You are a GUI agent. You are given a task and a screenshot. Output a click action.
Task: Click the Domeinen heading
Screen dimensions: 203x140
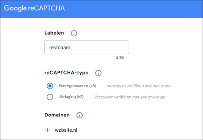(57, 115)
